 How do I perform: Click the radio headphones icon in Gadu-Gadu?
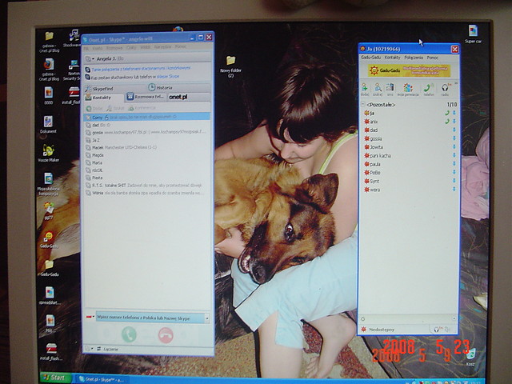(x=445, y=89)
